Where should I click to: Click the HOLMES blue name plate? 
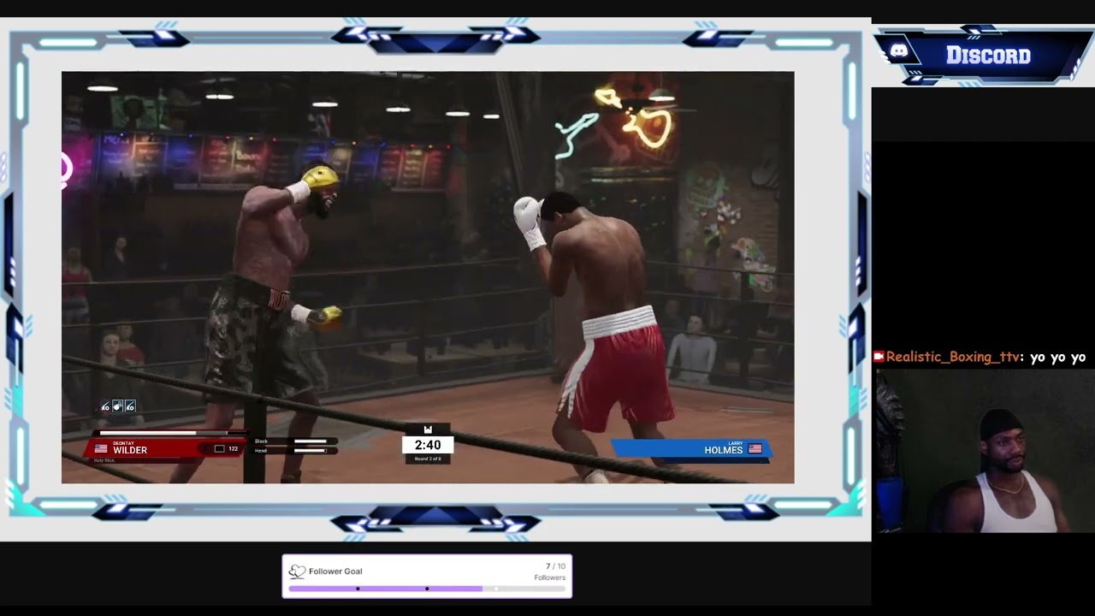[691, 449]
